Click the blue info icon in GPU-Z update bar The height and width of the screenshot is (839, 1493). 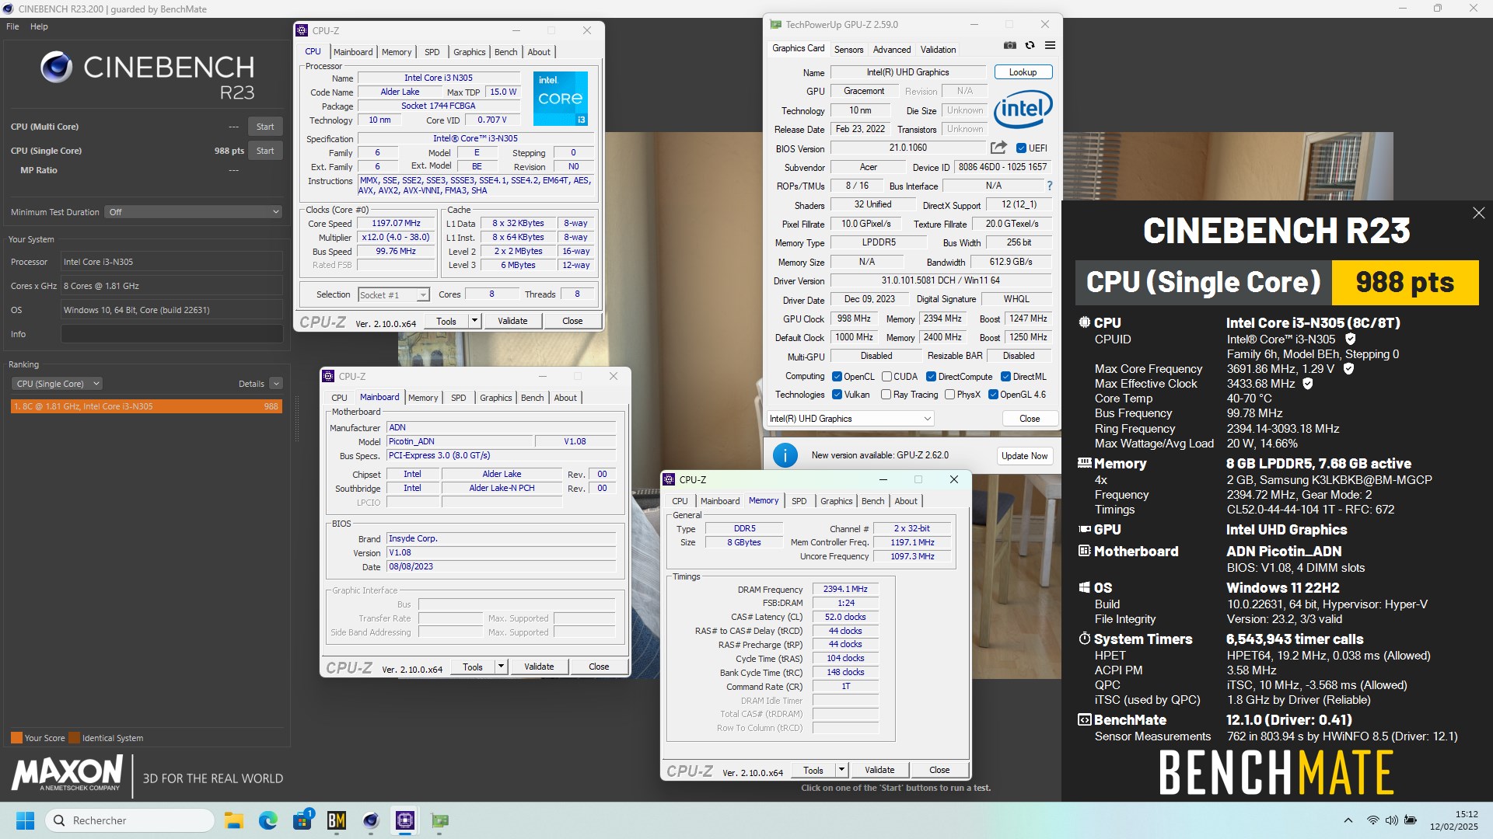tap(785, 455)
